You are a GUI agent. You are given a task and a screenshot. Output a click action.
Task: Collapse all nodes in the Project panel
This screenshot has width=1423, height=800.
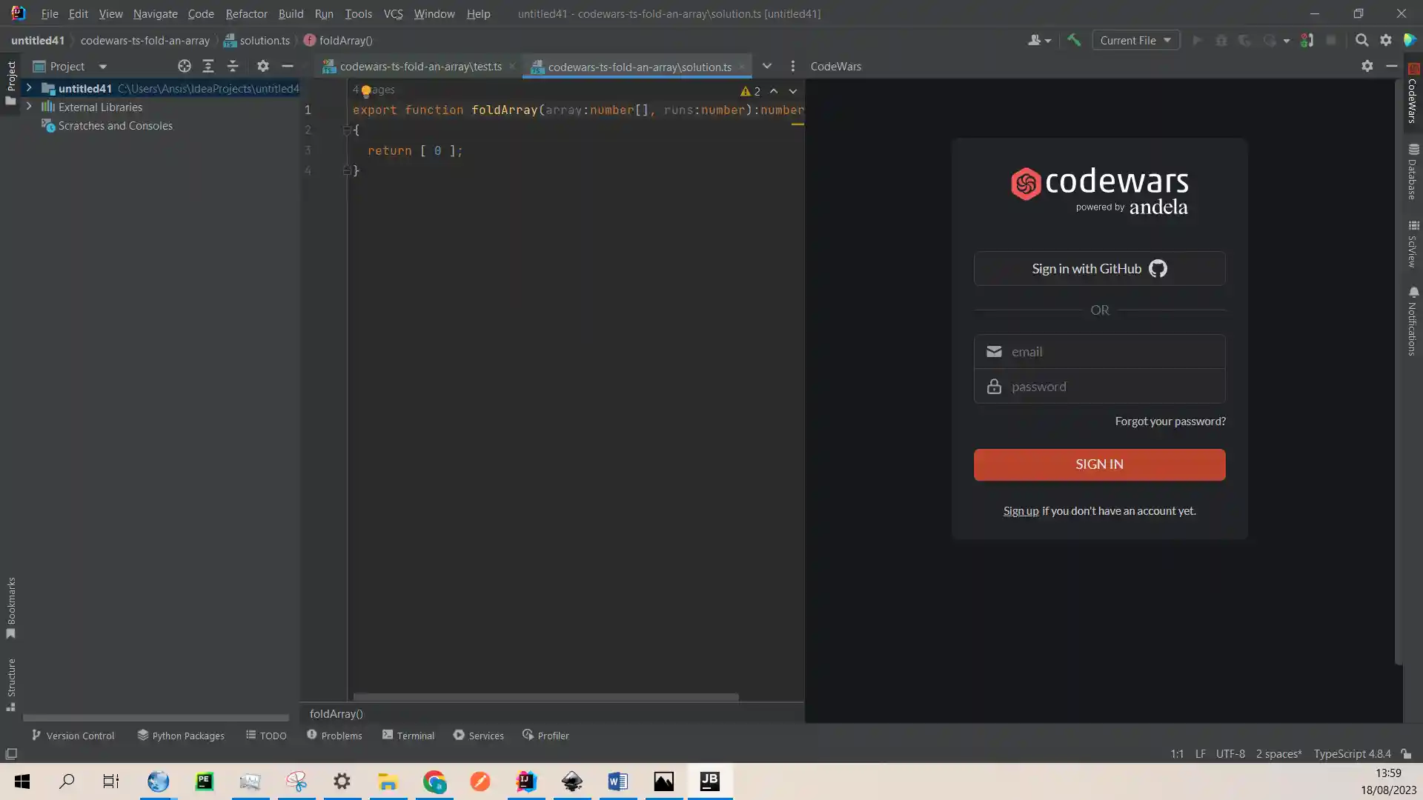[232, 66]
